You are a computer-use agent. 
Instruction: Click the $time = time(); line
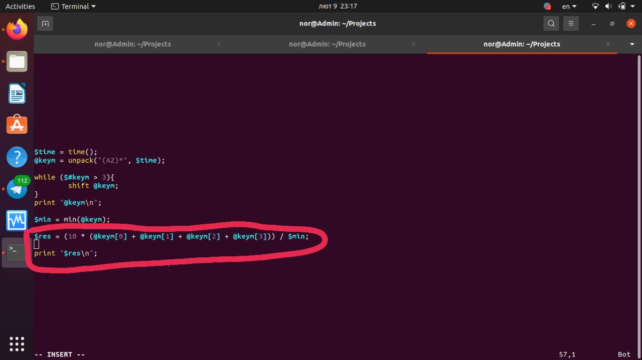pyautogui.click(x=66, y=152)
